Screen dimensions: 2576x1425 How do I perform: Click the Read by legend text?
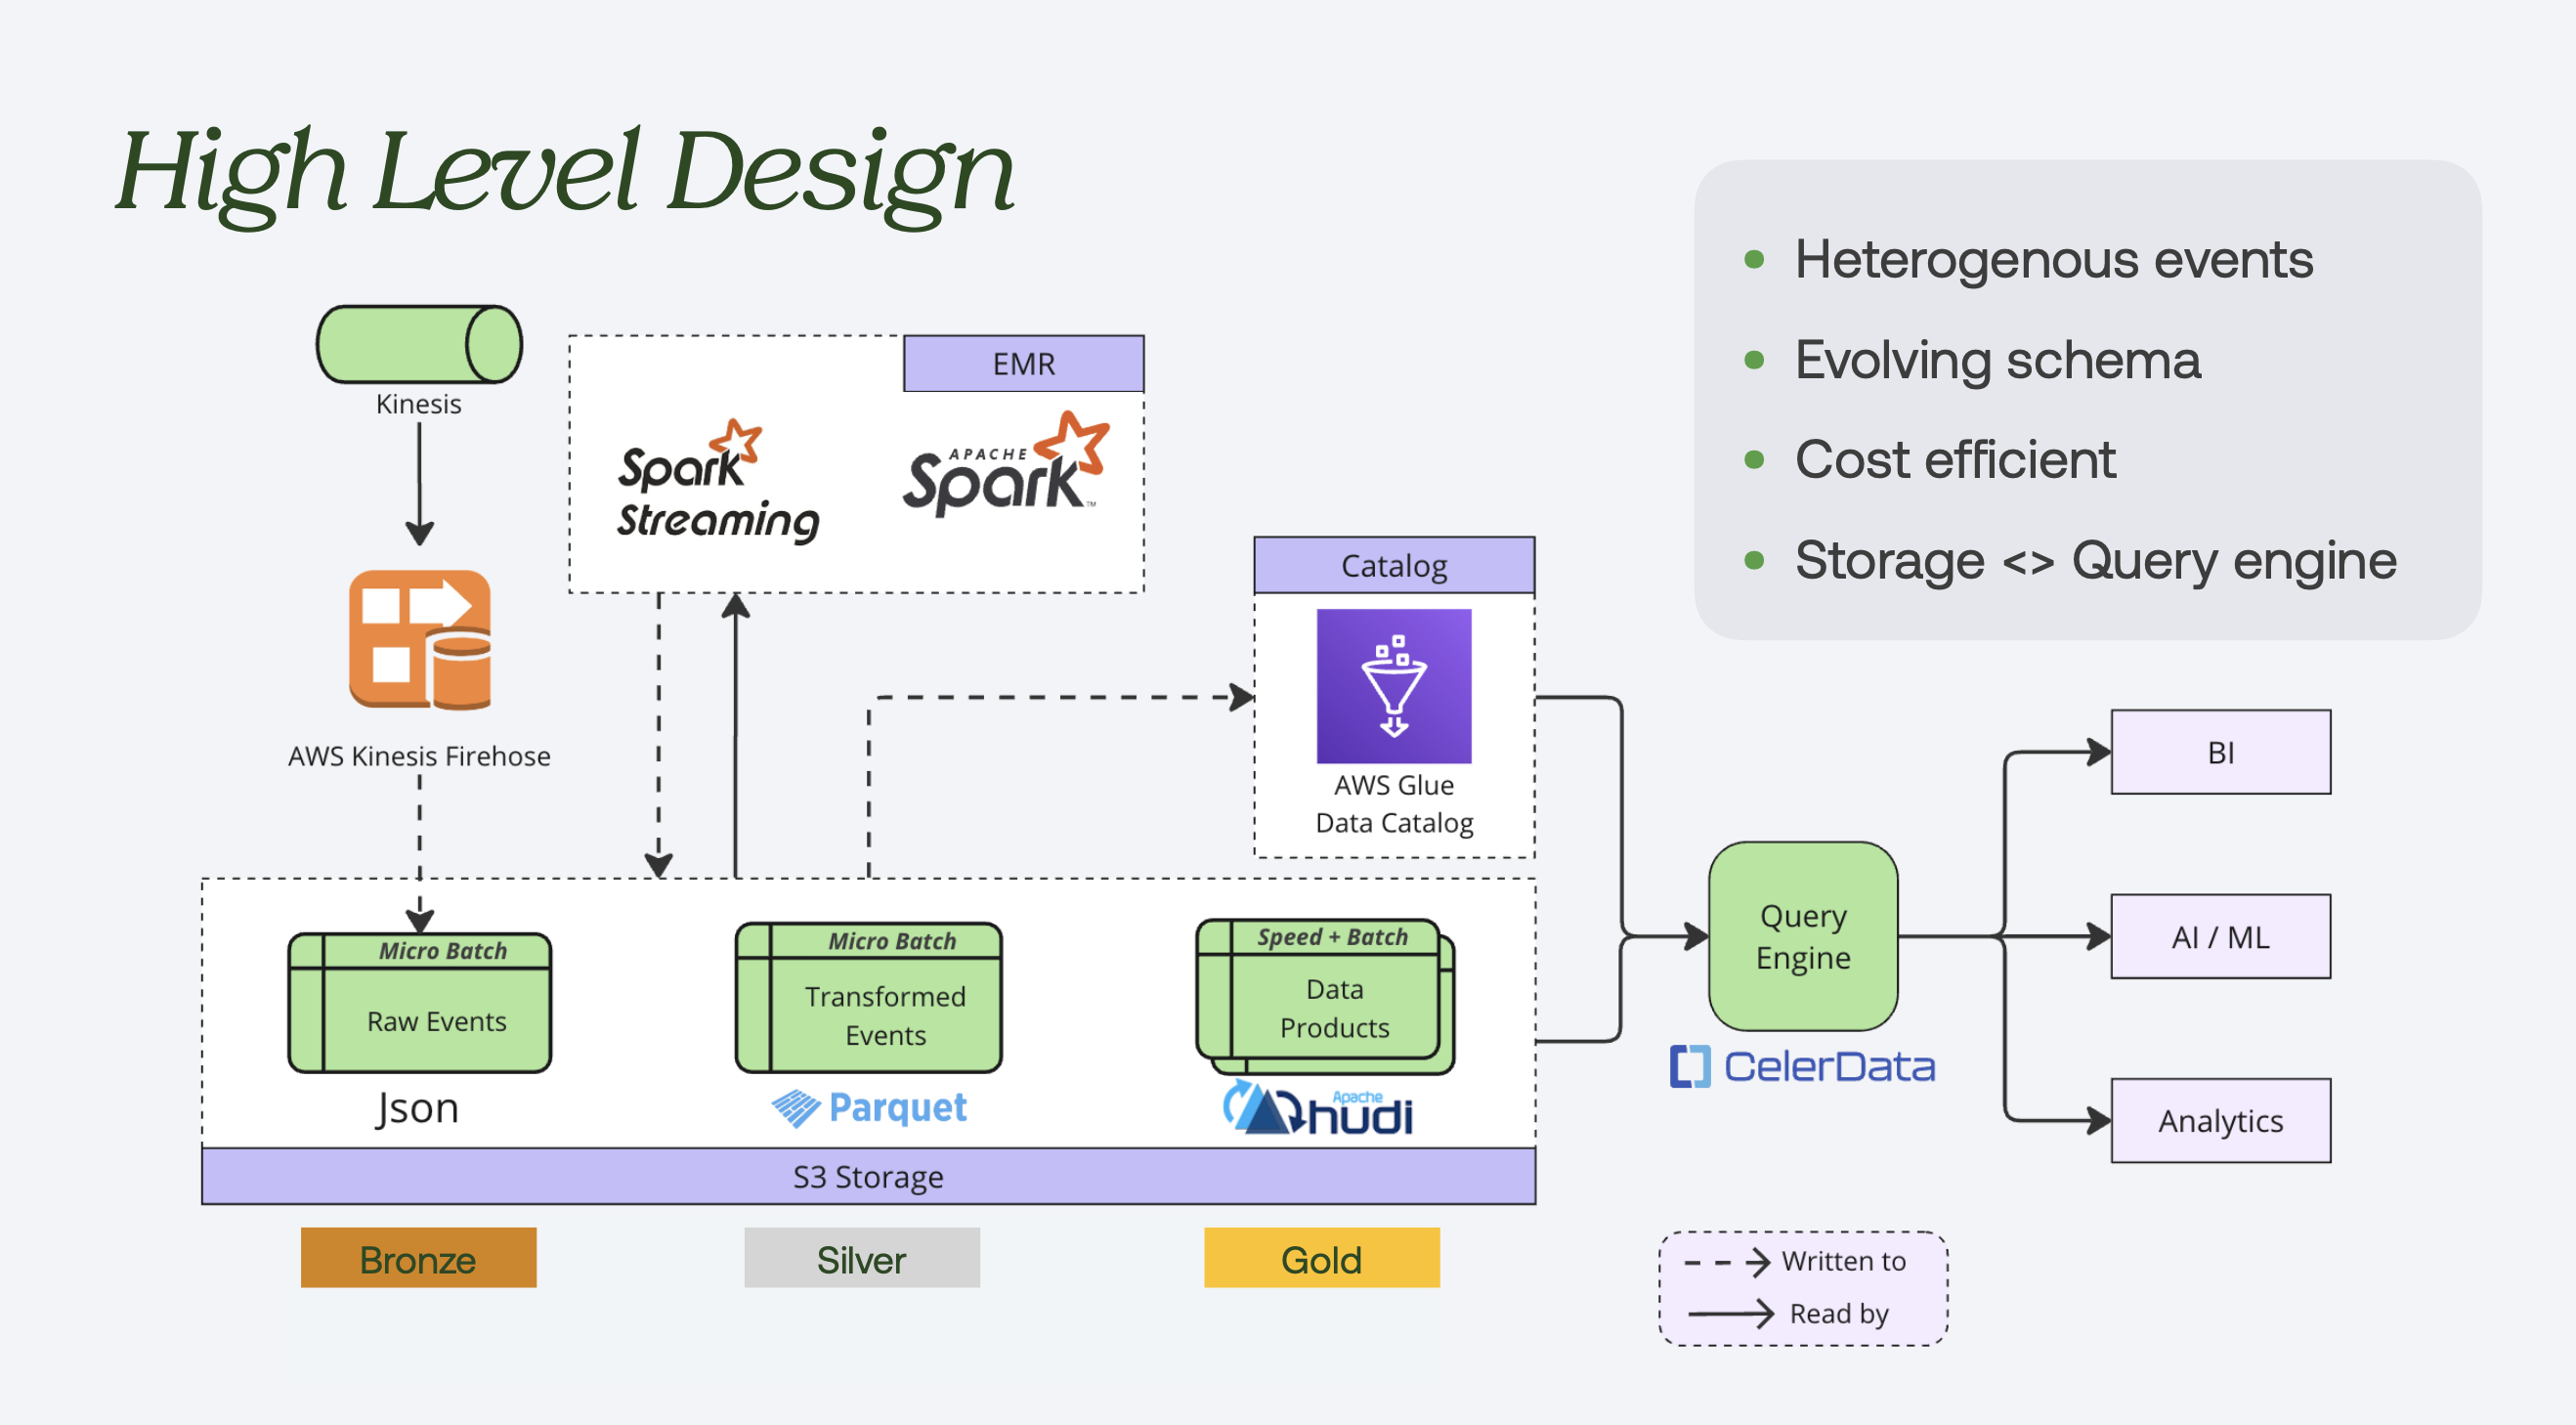pyautogui.click(x=1839, y=1314)
